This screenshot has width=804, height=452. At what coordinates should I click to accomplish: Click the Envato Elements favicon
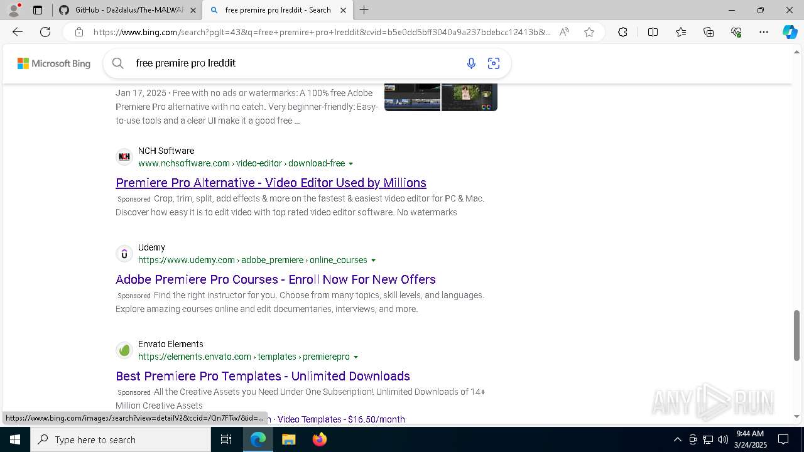point(124,350)
